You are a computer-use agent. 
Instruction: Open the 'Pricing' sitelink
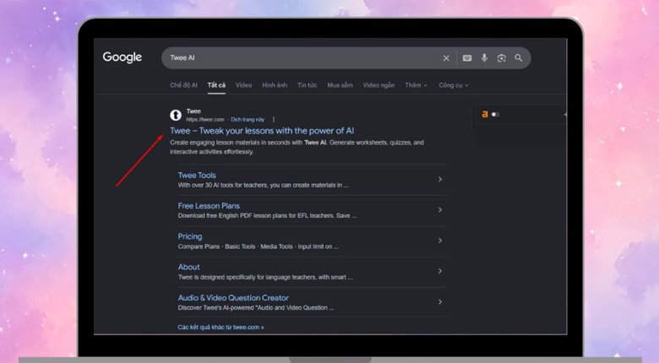point(189,236)
